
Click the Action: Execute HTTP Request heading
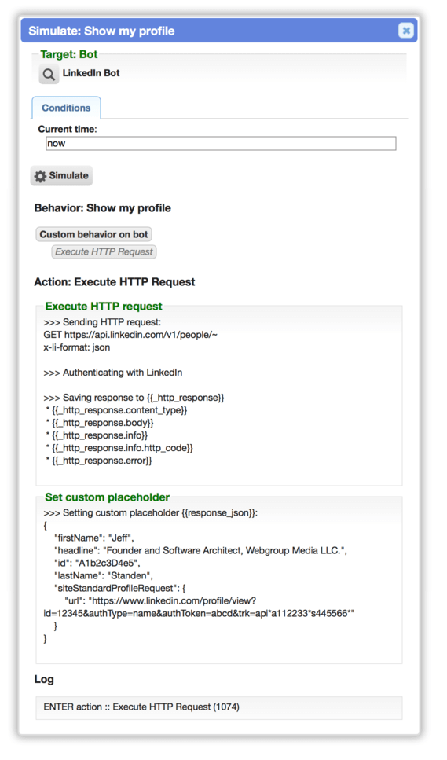click(x=115, y=282)
